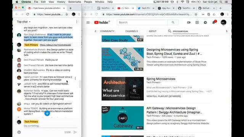The height and width of the screenshot is (137, 244).
Task: Open the Chrome Bookmarks menu
Action: tap(75, 2)
